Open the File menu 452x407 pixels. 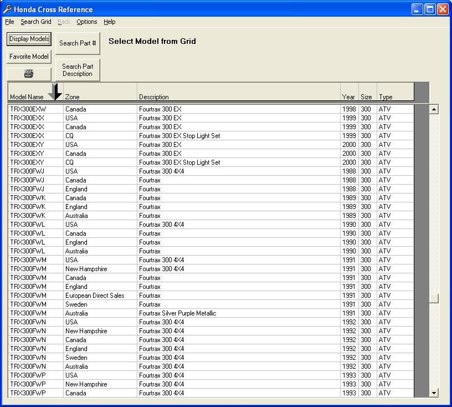(9, 22)
